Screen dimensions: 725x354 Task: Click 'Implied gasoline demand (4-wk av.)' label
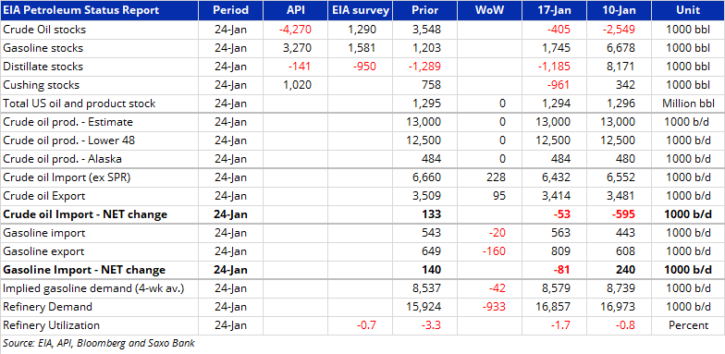click(x=93, y=288)
